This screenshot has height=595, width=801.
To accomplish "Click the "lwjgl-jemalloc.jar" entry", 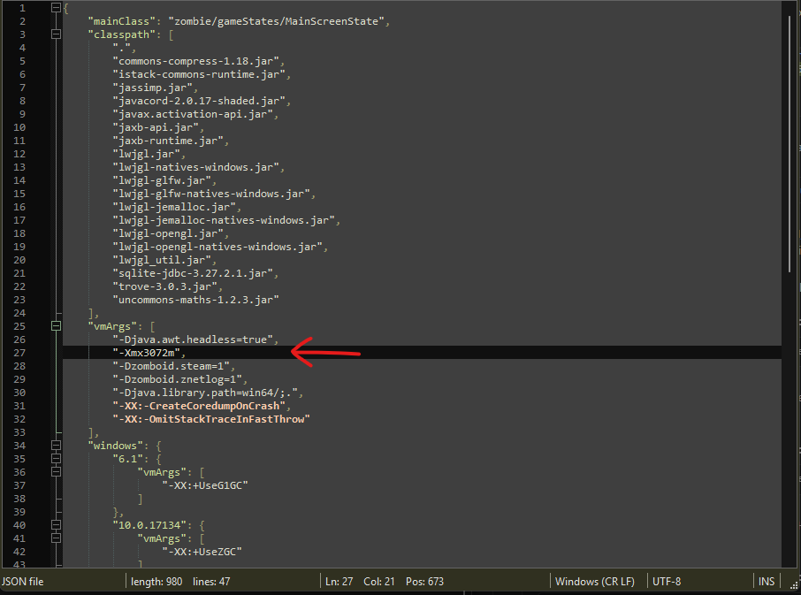I will (x=174, y=208).
